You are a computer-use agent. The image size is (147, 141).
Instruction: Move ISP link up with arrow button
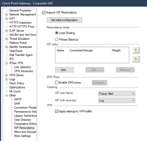[136, 50]
